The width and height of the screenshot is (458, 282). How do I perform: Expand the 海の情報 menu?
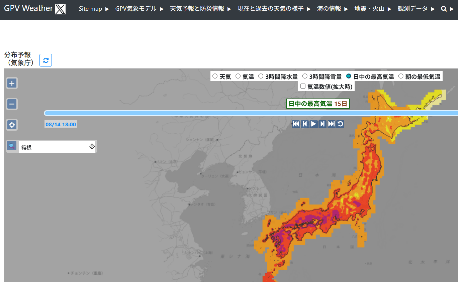(332, 9)
